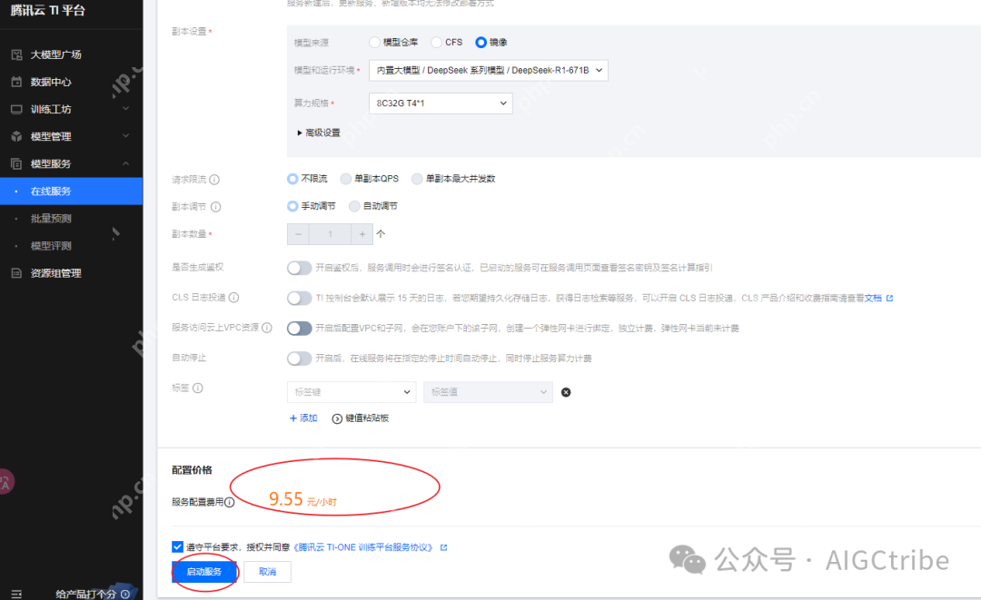Increase replica count with plus button
The height and width of the screenshot is (600, 981).
point(362,234)
